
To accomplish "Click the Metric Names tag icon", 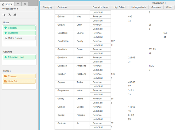I will tap(6, 38).
